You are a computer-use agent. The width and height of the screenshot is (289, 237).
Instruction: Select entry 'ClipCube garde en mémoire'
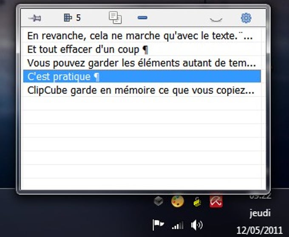[142, 90]
